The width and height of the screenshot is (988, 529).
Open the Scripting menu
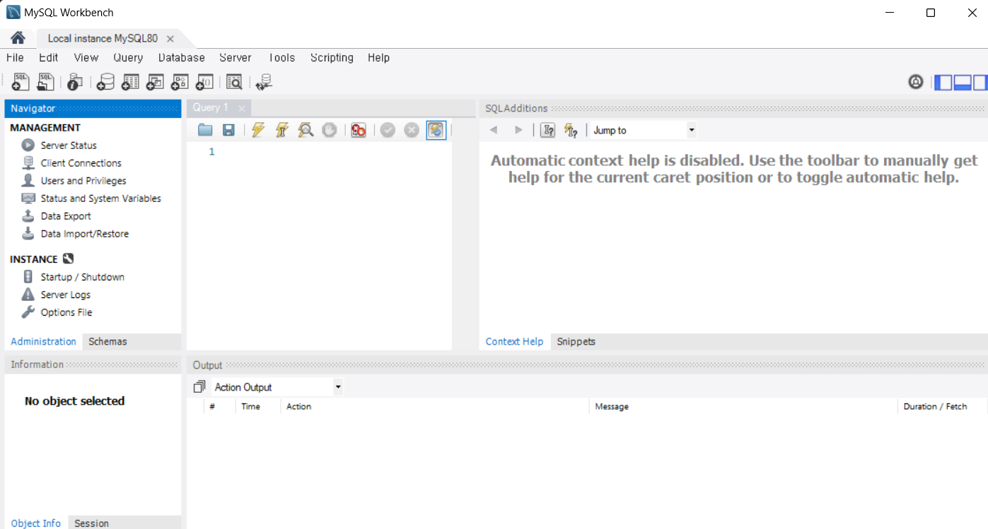pyautogui.click(x=332, y=58)
